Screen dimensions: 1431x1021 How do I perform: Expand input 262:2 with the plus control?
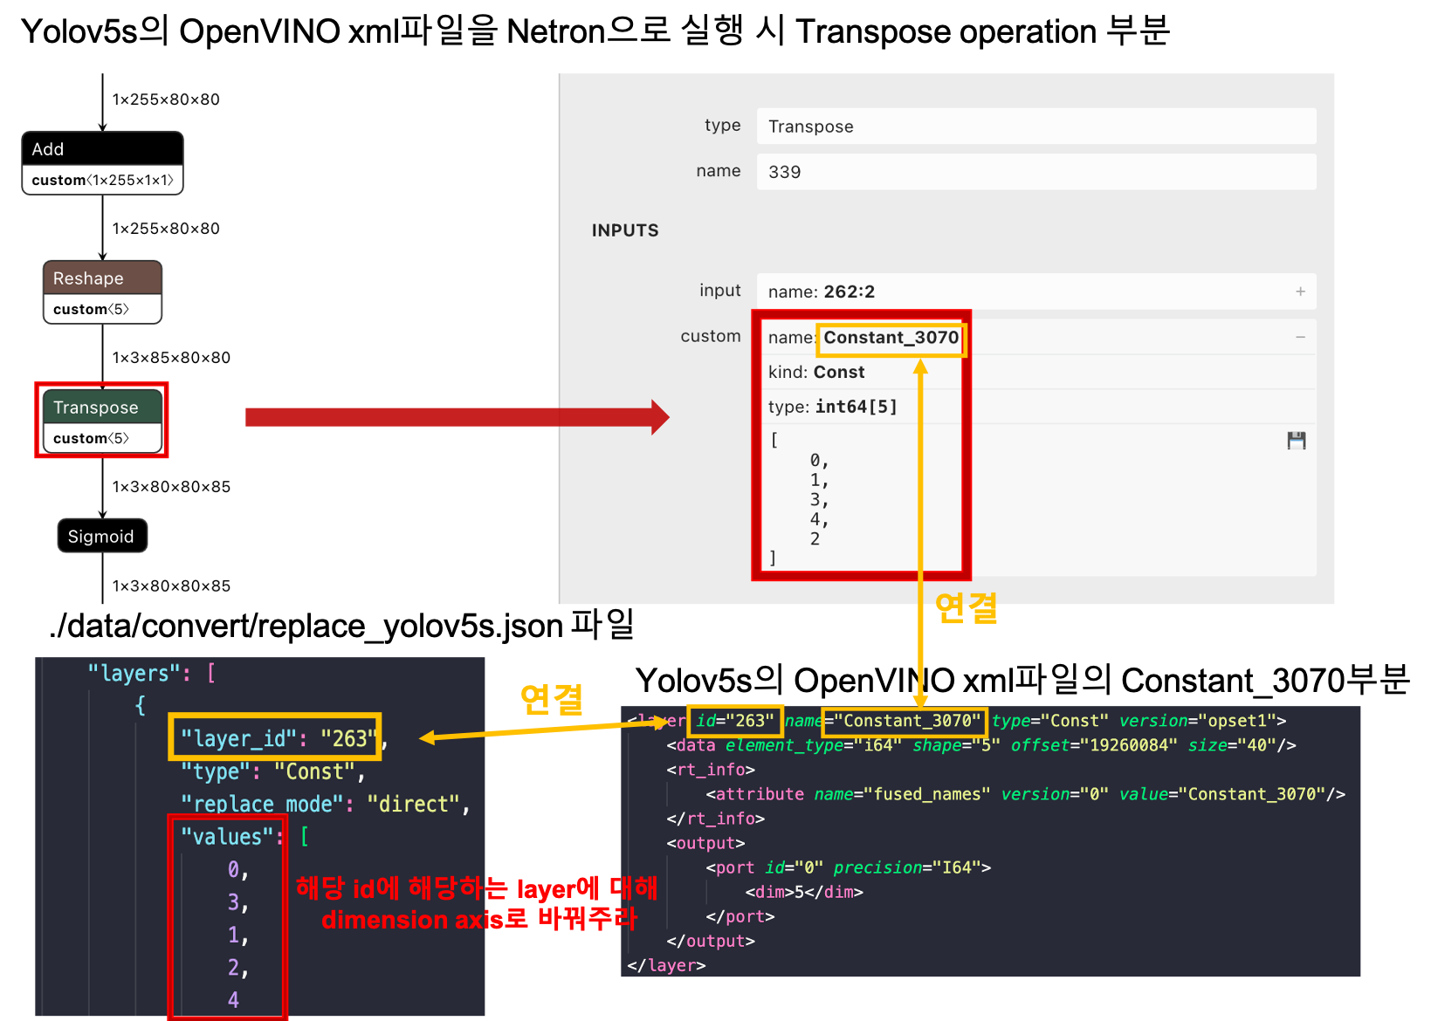click(x=1300, y=291)
